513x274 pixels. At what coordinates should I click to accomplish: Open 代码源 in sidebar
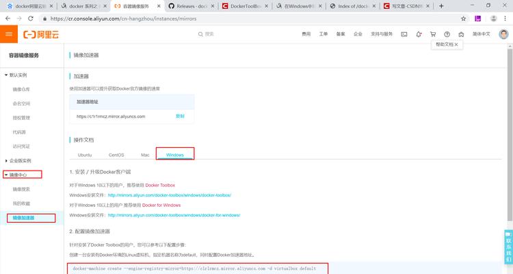point(19,132)
